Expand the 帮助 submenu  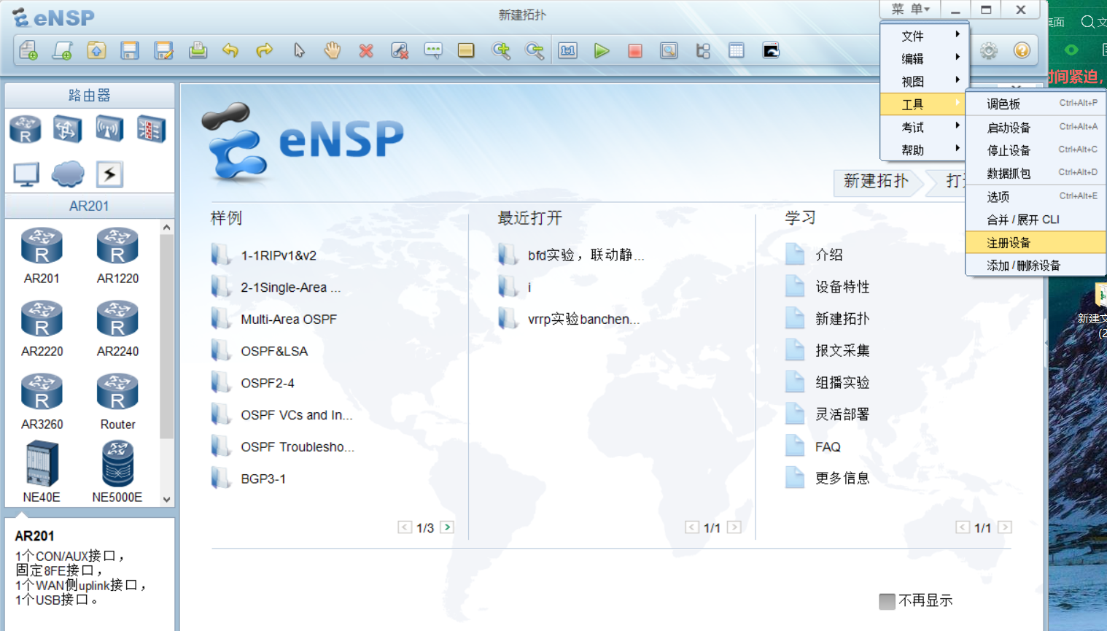click(x=912, y=149)
